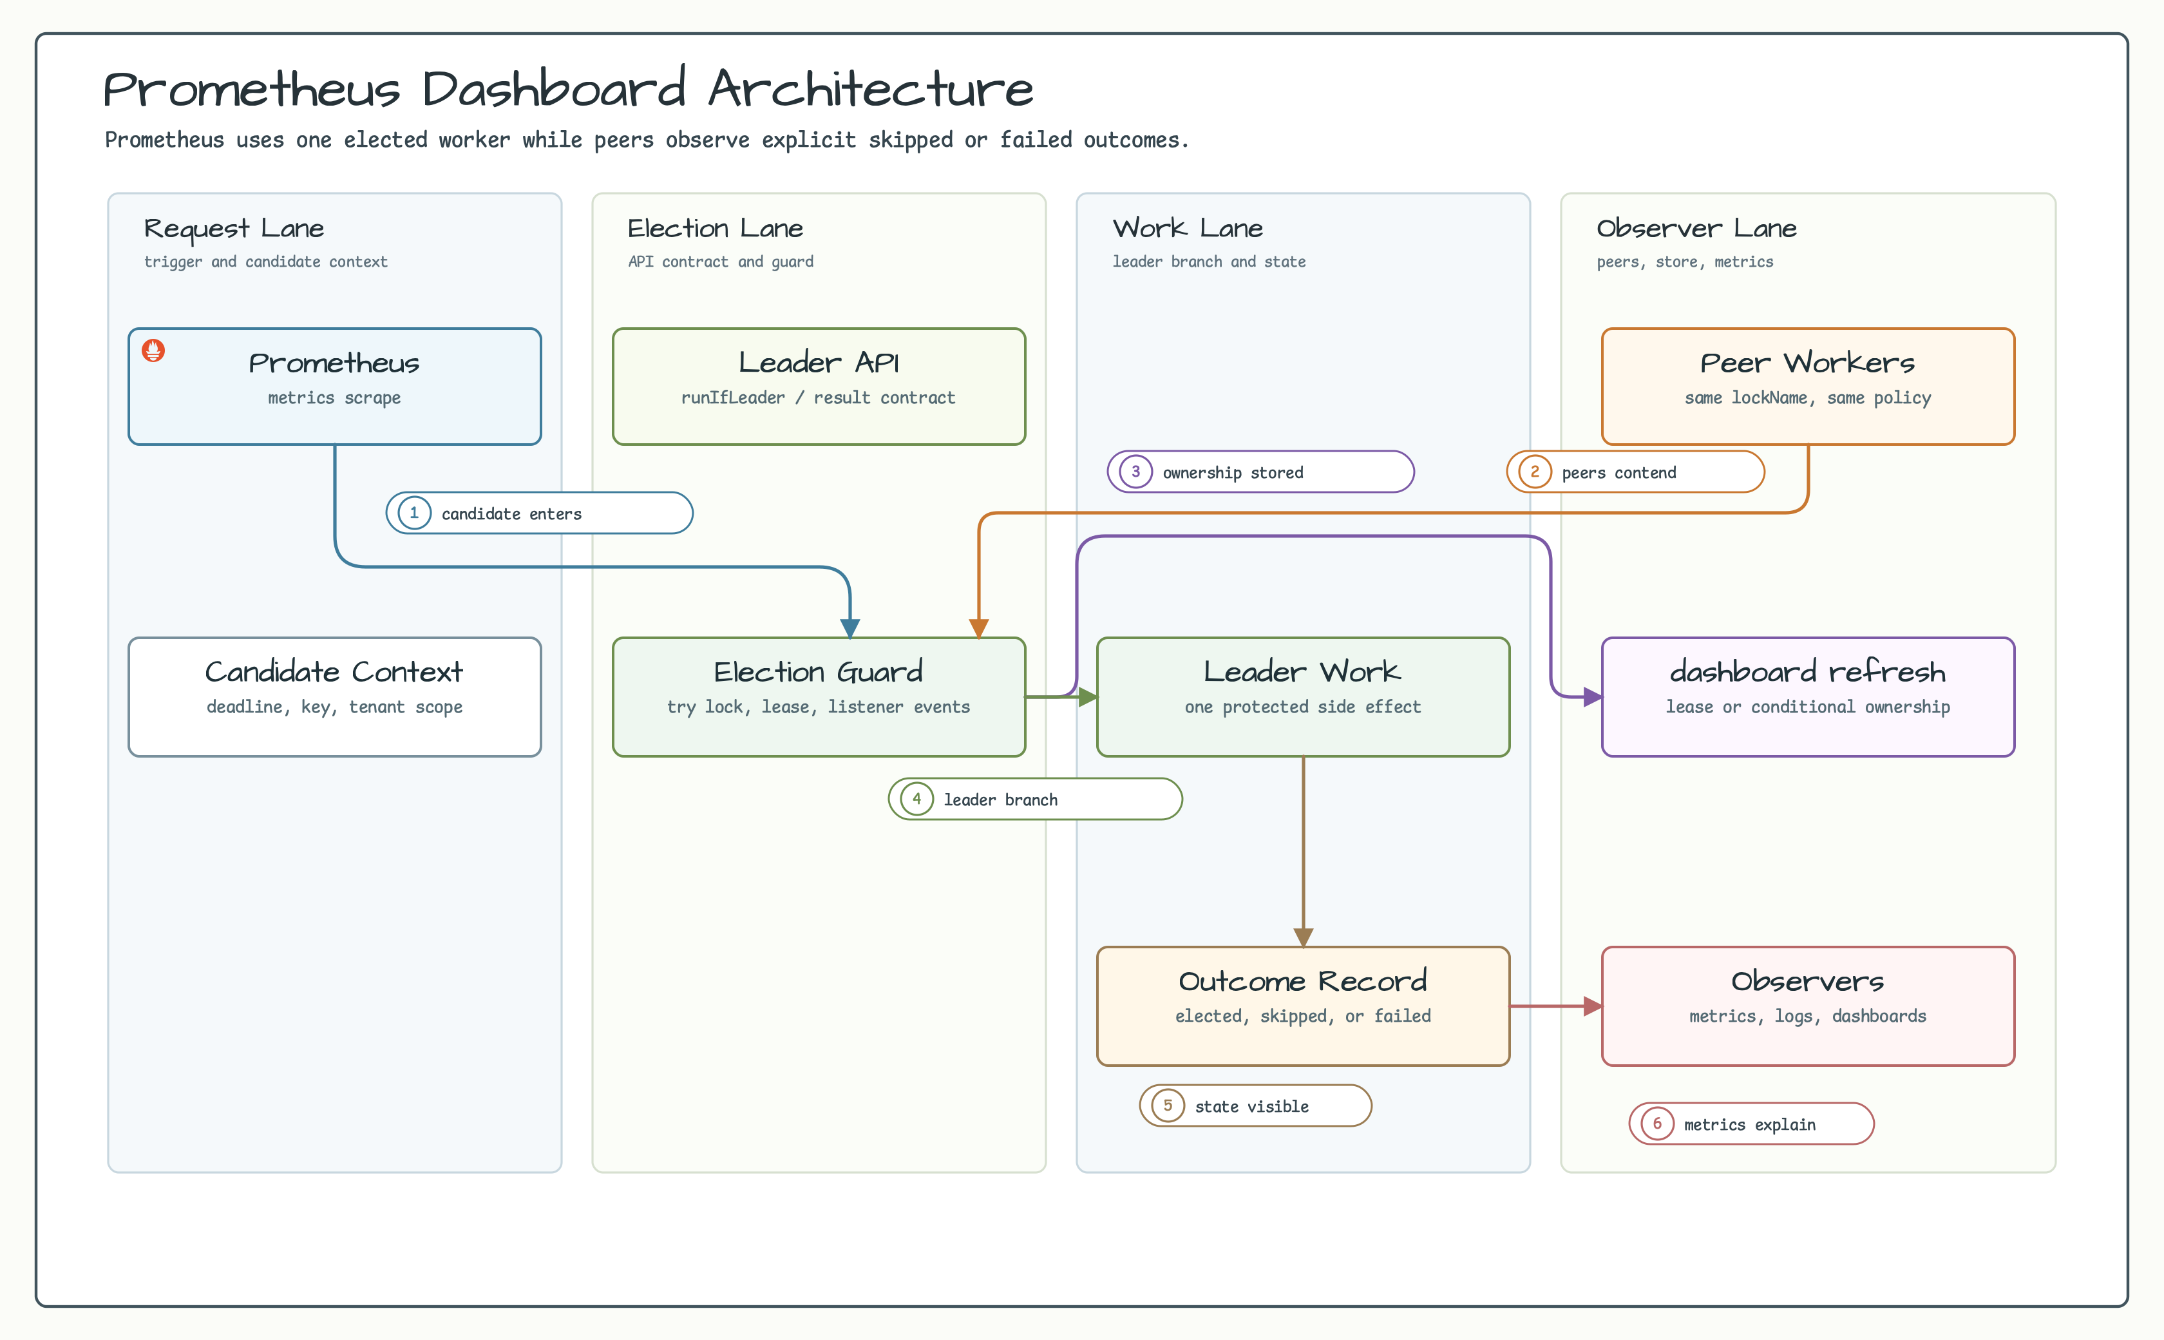The image size is (2164, 1340).
Task: Click the Outcome Record box
Action: tap(1303, 1006)
